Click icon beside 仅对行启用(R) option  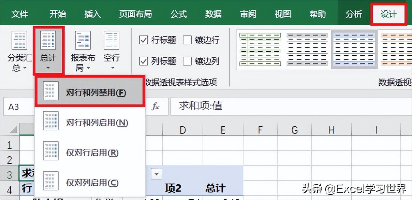click(51, 152)
